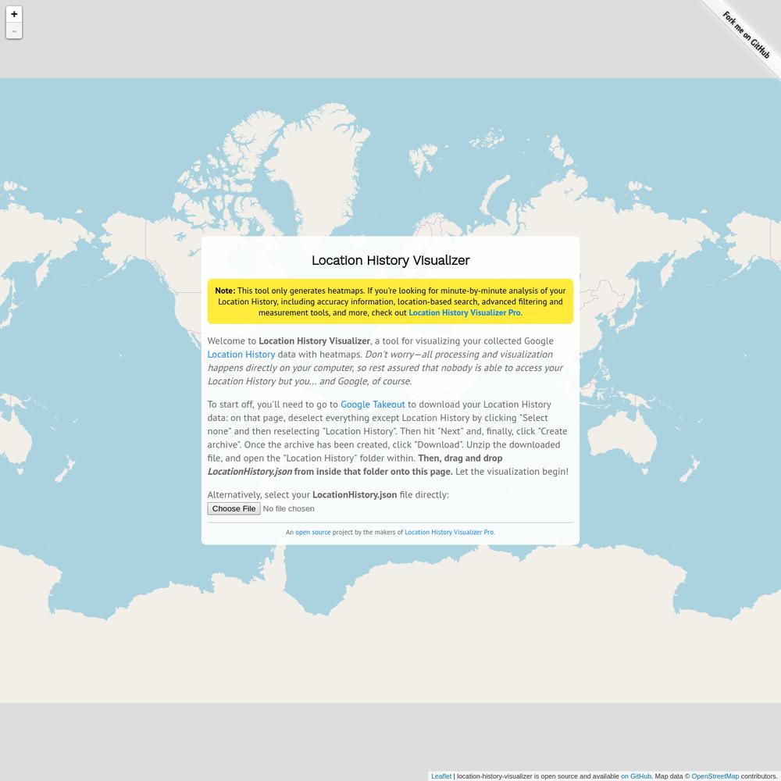This screenshot has height=781, width=781.
Task: Click the 'No file chosen' label
Action: point(288,508)
